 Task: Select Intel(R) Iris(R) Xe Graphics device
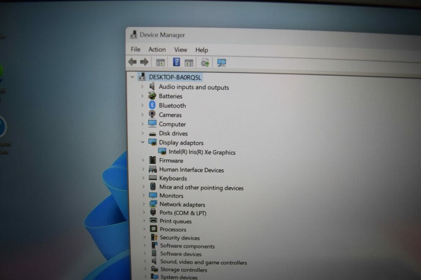[x=202, y=152]
